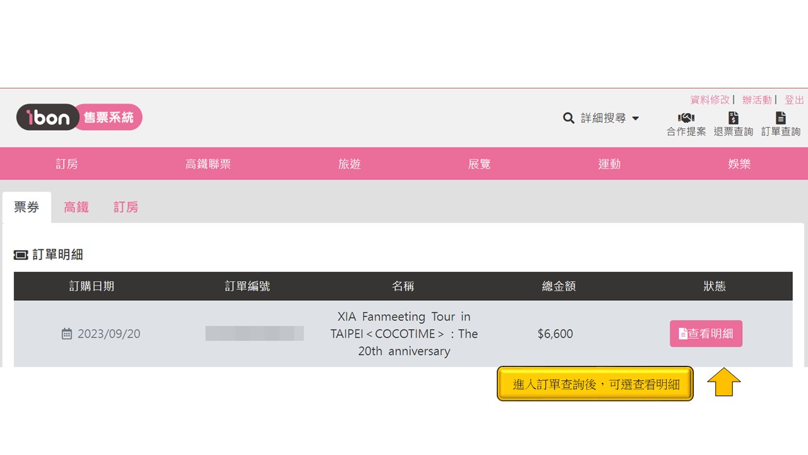Switch to the 票券 tab
The height and width of the screenshot is (455, 808).
point(27,207)
